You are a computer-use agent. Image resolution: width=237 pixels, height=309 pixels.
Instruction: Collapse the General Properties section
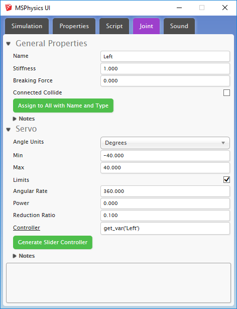point(8,44)
